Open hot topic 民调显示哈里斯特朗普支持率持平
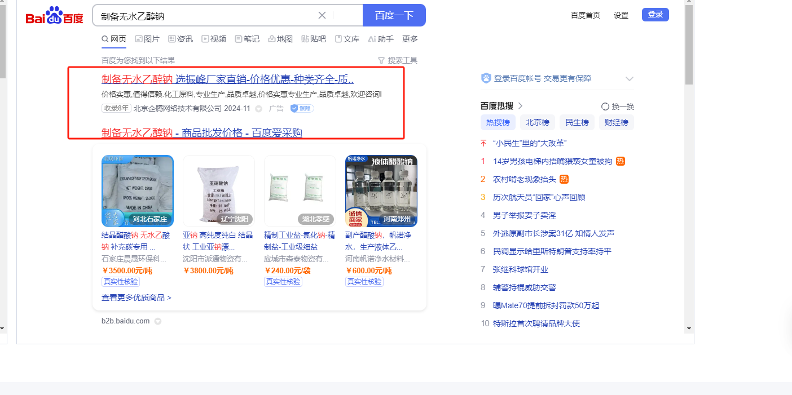 click(552, 251)
